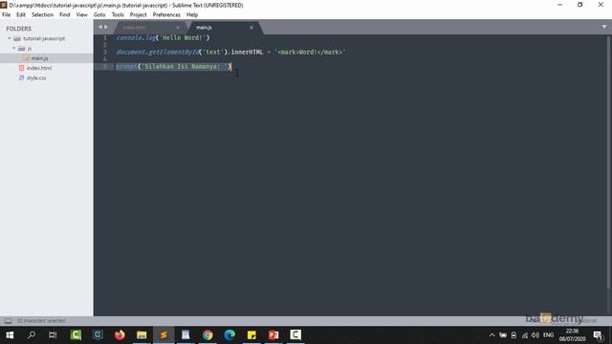The image size is (612, 344).
Task: Select tutorial-javascript folder in sidebar
Action: pos(44,38)
